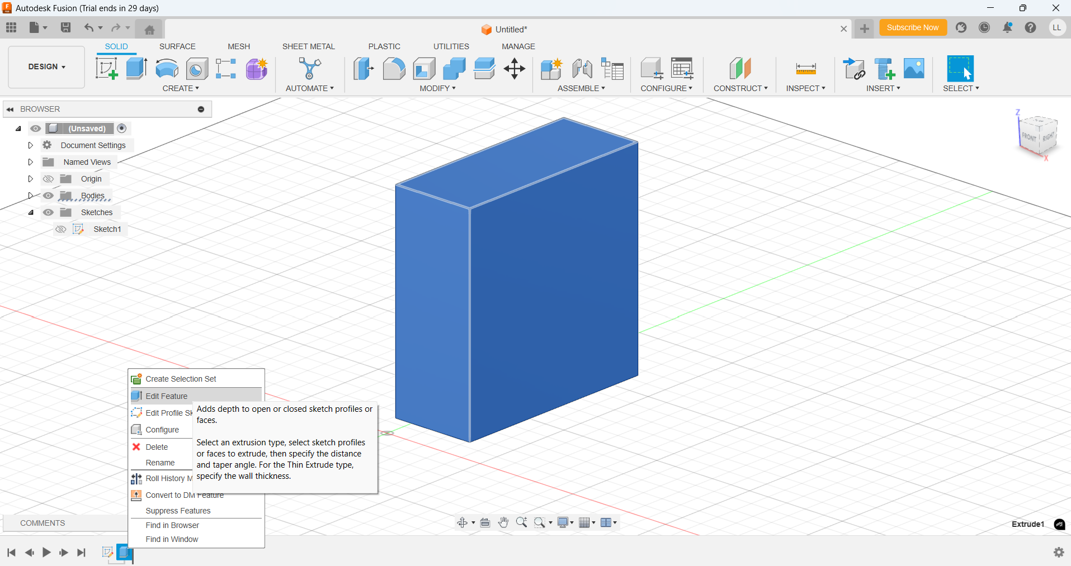Select the Create Sketch tool
Viewport: 1071px width, 566px height.
point(106,69)
